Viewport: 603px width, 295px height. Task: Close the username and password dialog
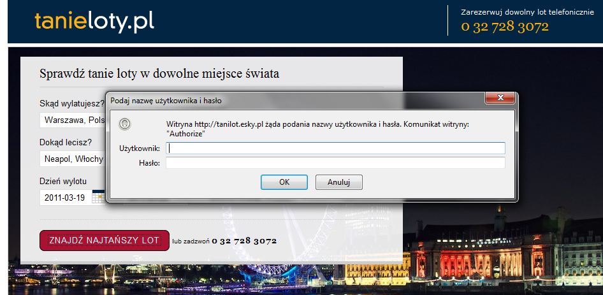coord(500,99)
